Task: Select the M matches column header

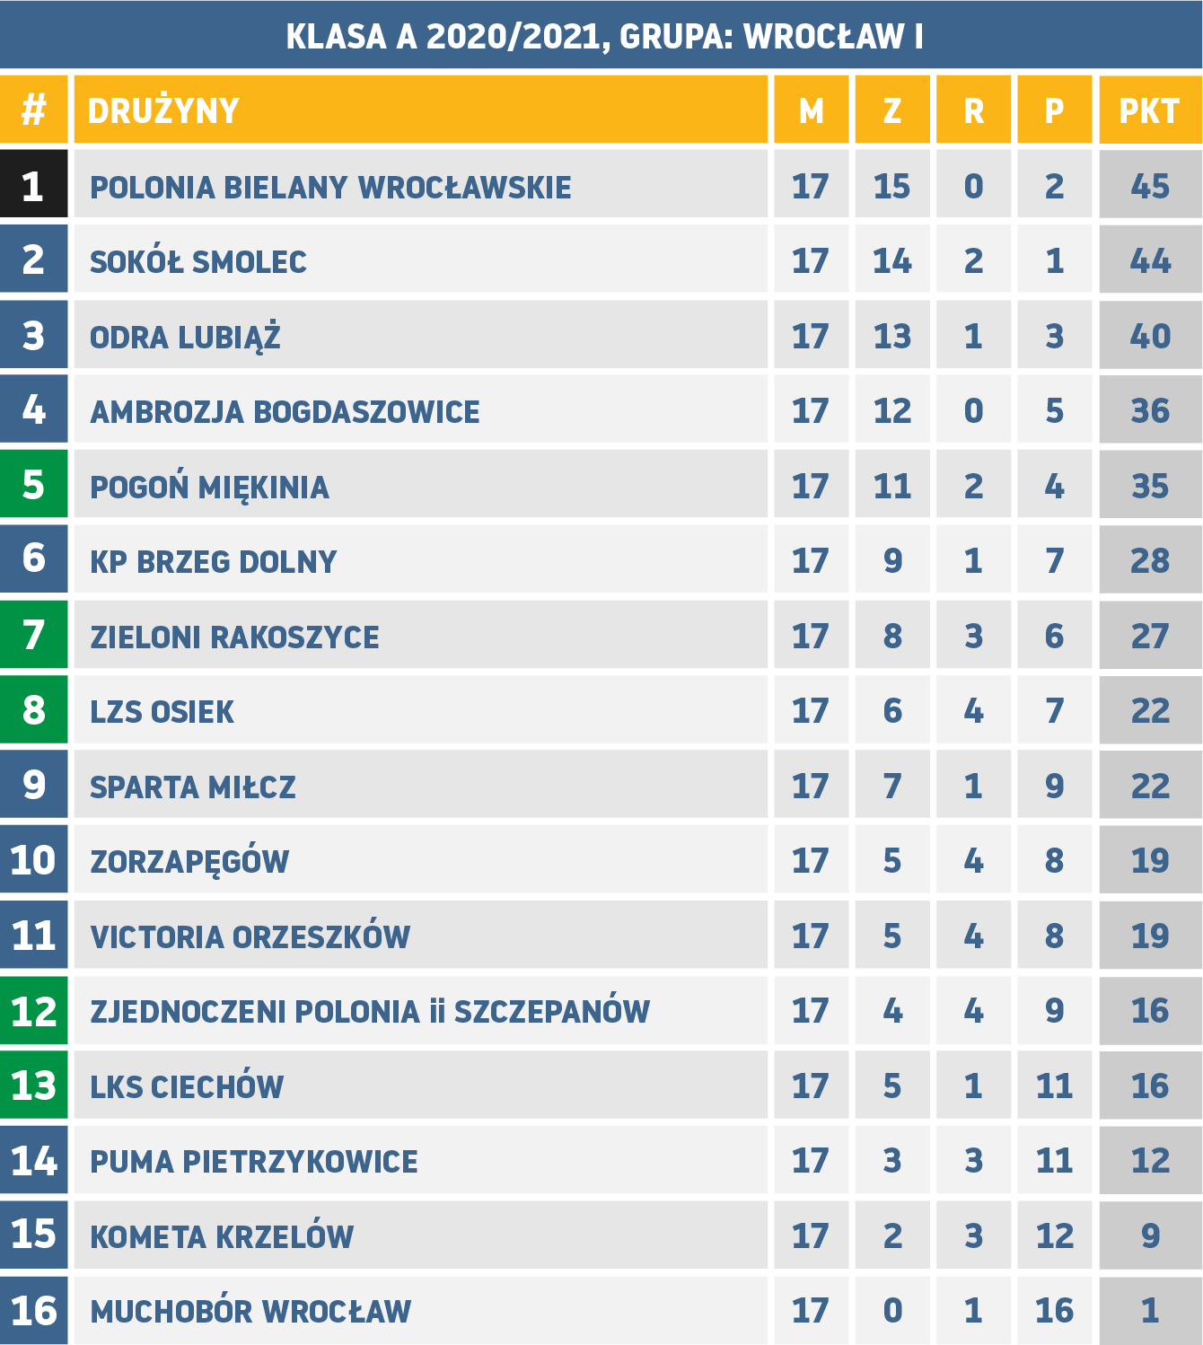Action: point(811,110)
